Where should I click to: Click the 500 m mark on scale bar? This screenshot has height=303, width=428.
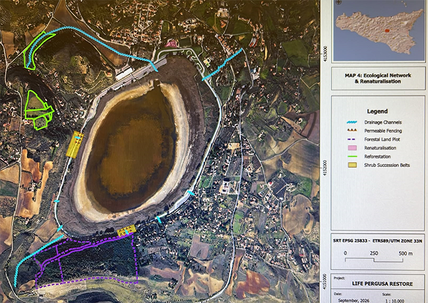point(405,253)
